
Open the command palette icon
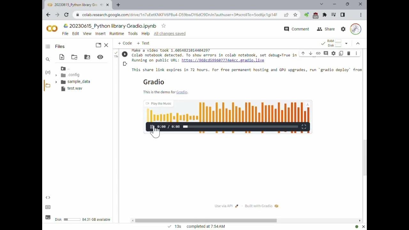pos(48,207)
